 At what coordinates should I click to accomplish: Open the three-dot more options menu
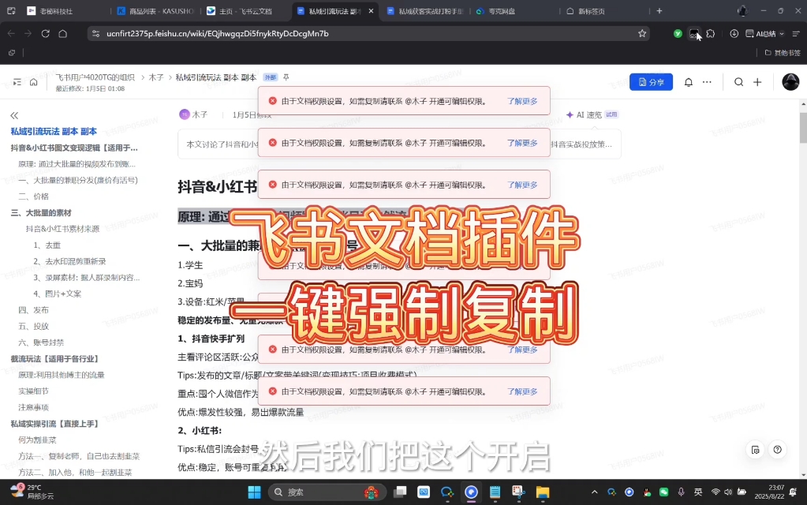[x=707, y=82]
